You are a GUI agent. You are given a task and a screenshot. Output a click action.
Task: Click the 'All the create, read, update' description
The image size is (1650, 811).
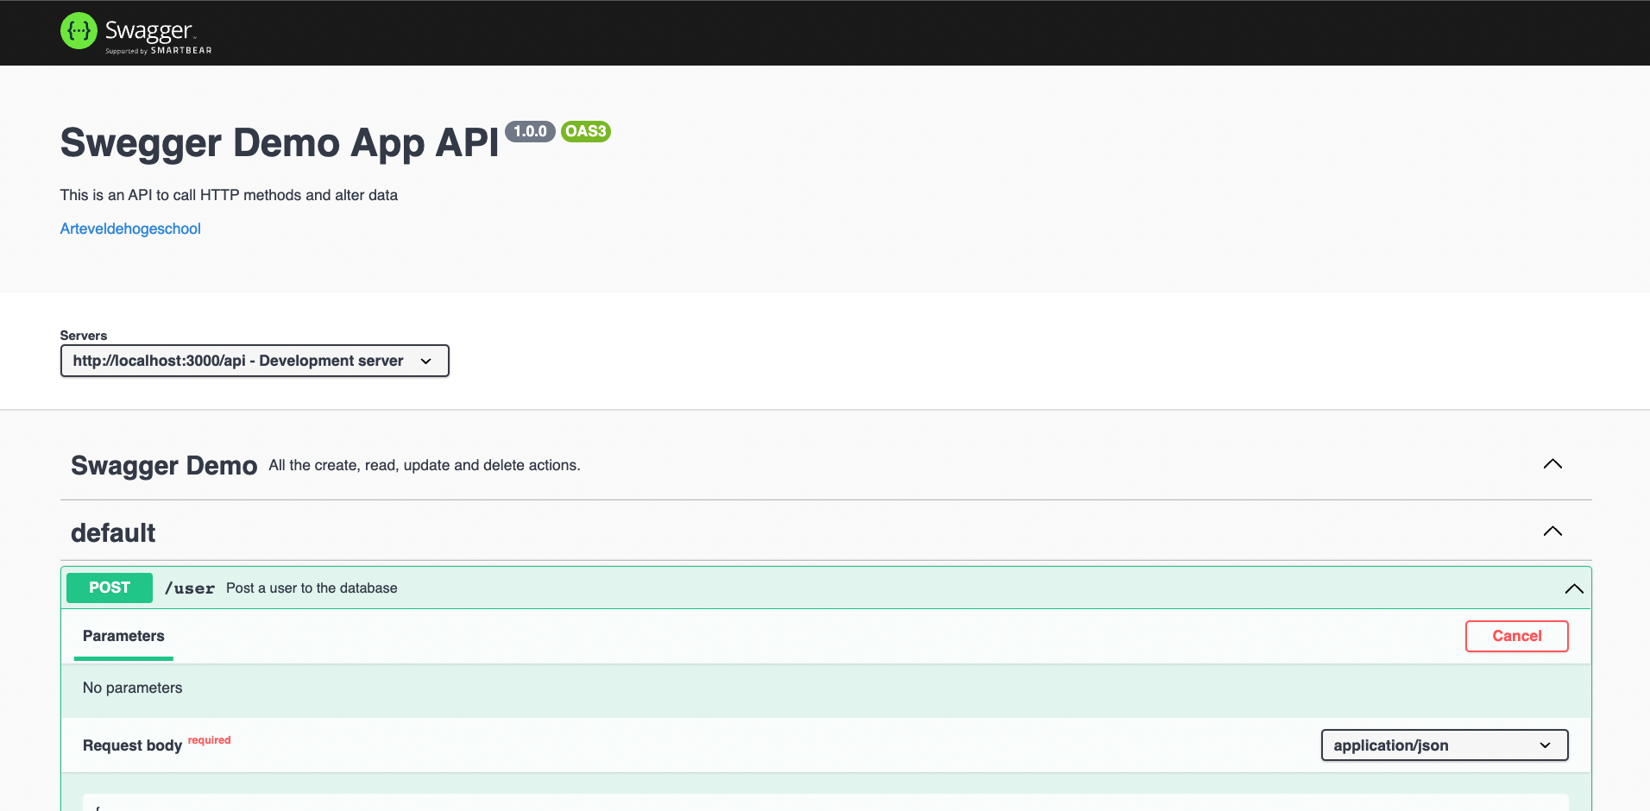pyautogui.click(x=425, y=465)
